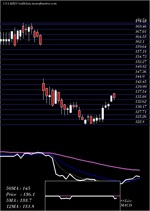Select the 149.82 price label
Image resolution: width=150 pixels, height=211 pixels.
point(141,67)
